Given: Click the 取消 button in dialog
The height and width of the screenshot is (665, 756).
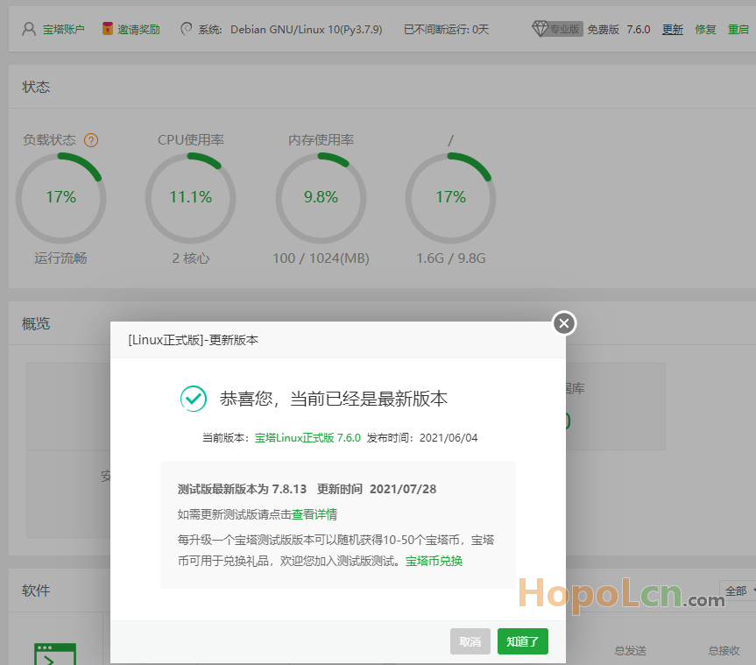Looking at the screenshot, I should (x=470, y=641).
